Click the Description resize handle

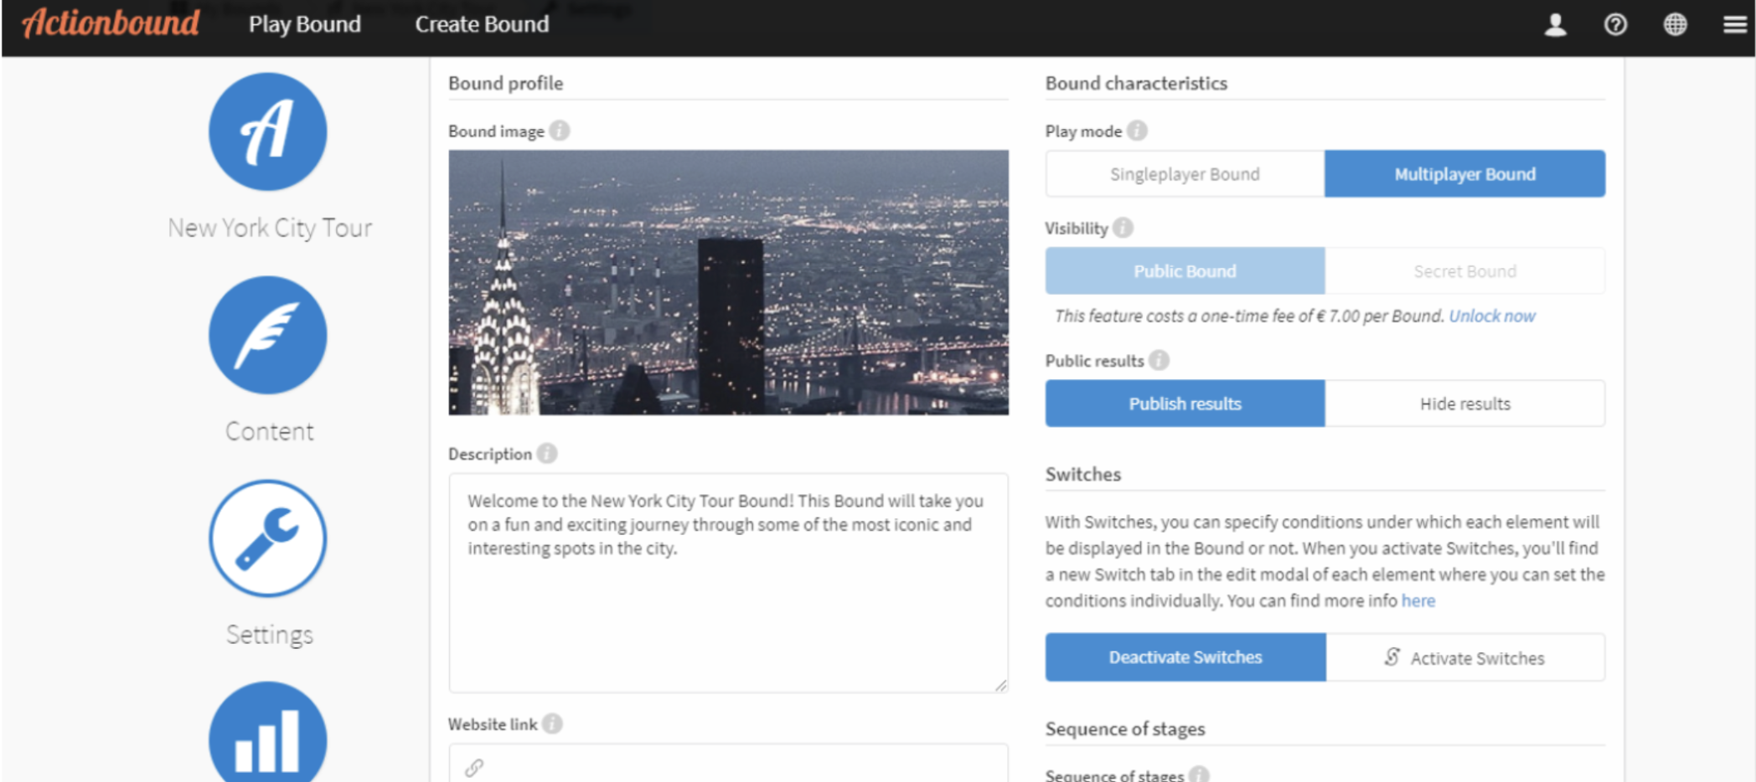pos(1001,686)
